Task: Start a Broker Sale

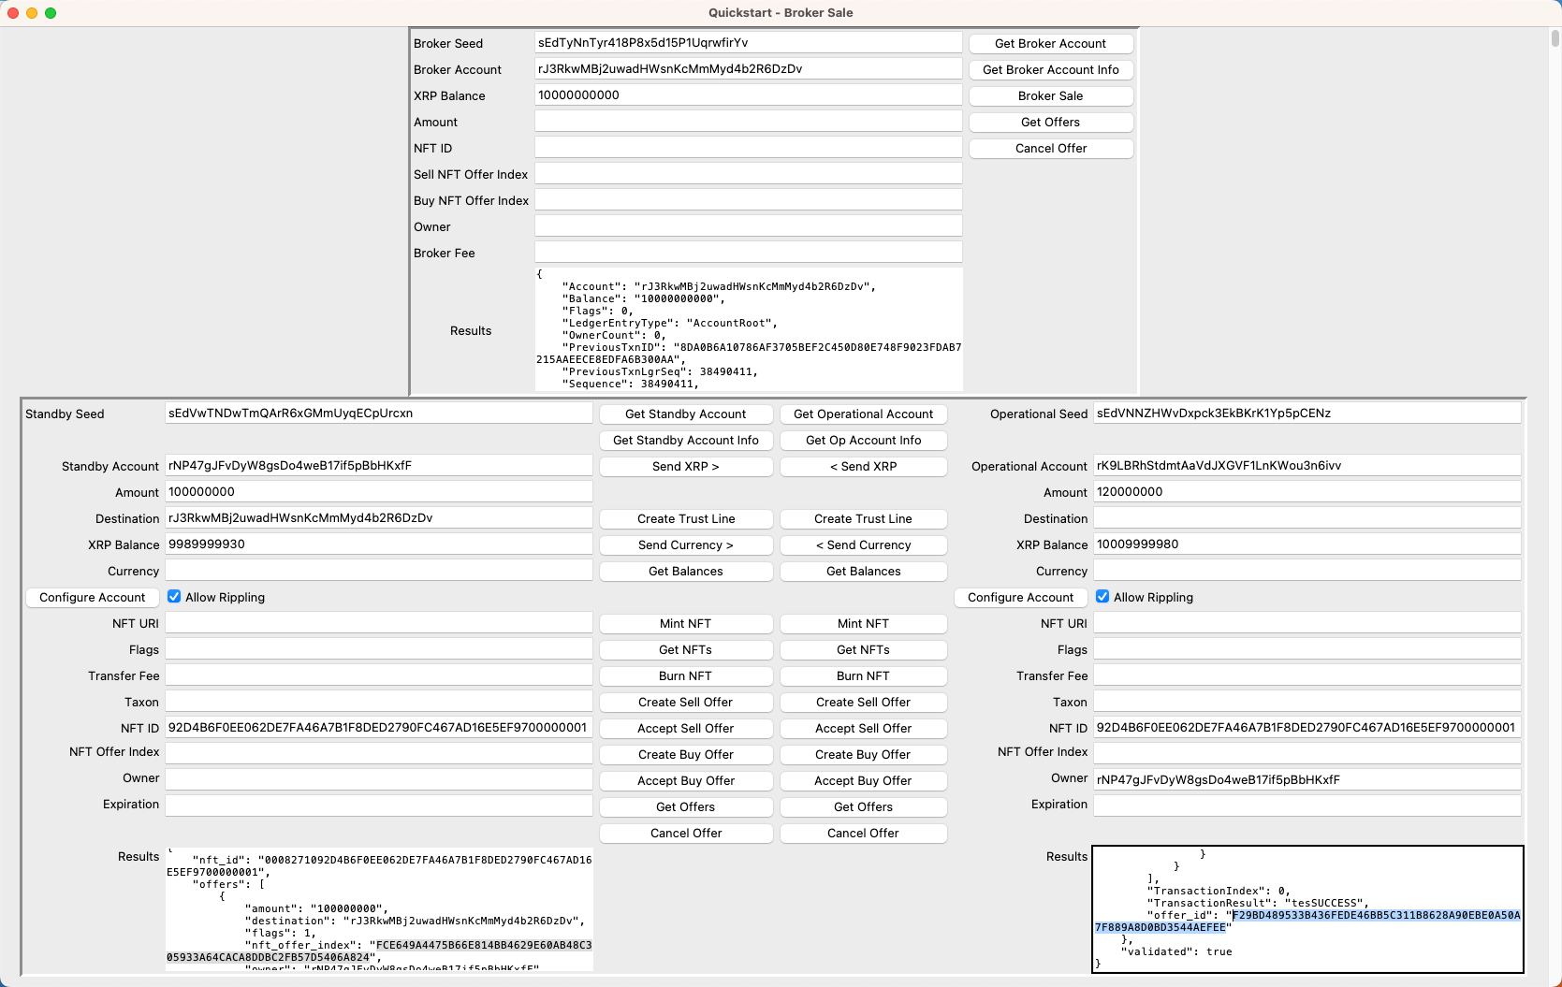Action: coord(1050,96)
